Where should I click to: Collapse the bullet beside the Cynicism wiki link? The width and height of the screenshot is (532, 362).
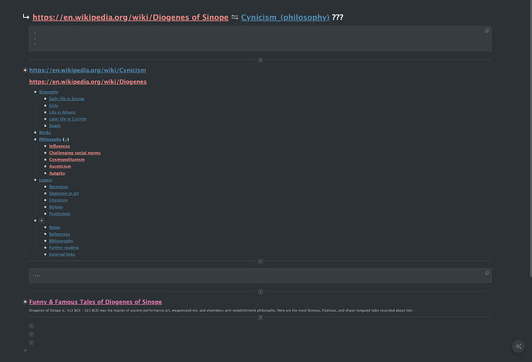[x=25, y=70]
